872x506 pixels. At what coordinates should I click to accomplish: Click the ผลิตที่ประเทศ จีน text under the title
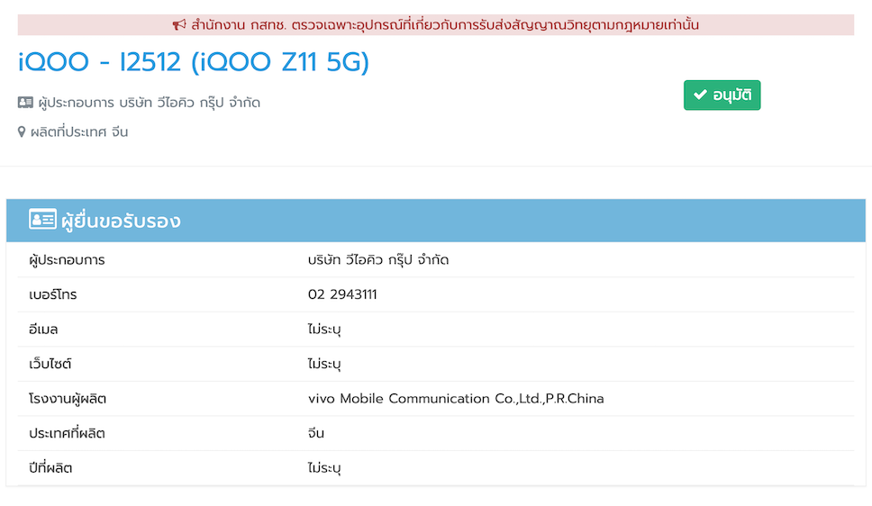pos(79,132)
